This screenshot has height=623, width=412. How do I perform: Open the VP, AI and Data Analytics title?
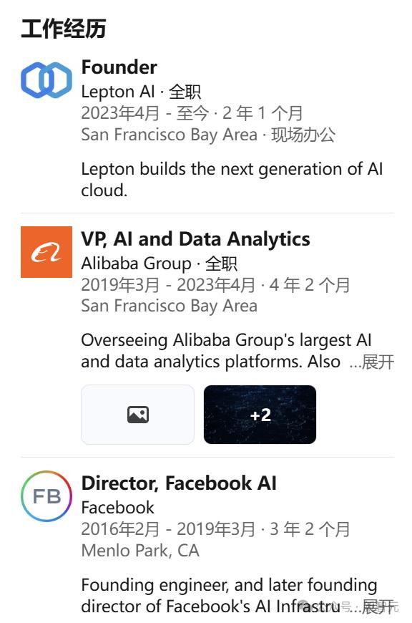tap(196, 239)
